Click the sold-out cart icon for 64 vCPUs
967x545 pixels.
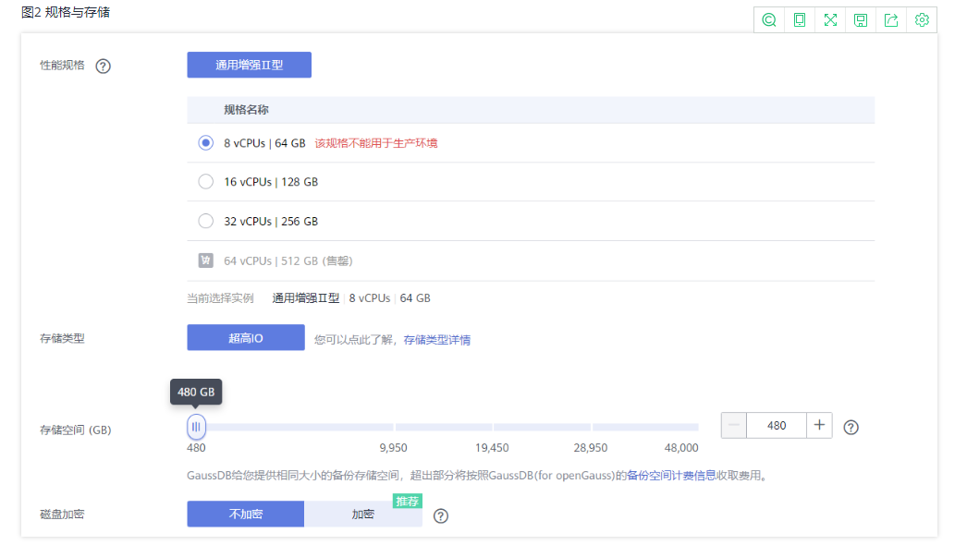pos(205,260)
